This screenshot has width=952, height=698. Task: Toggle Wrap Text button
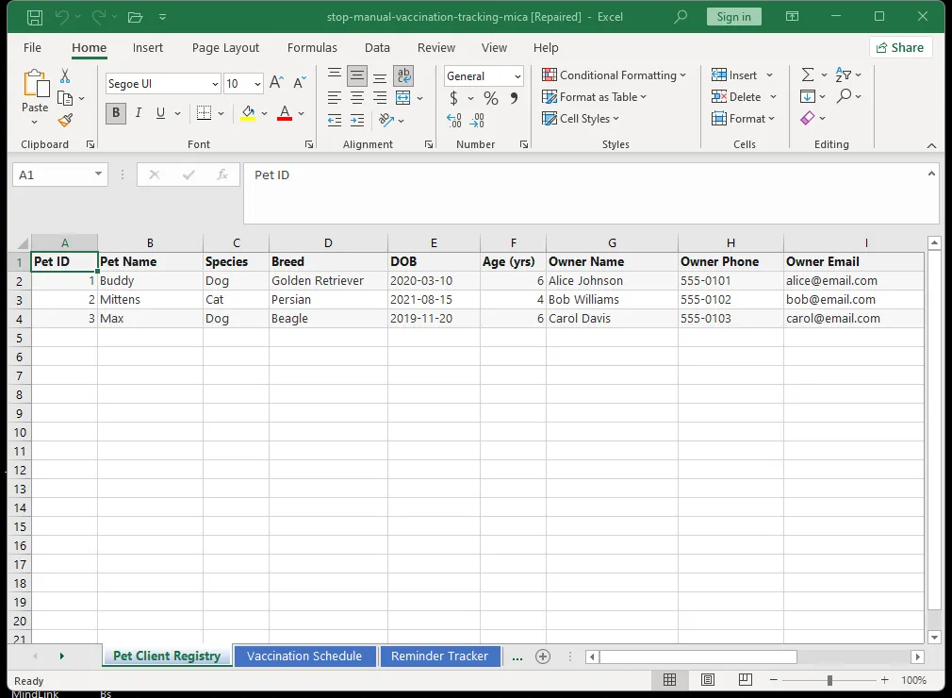[403, 76]
